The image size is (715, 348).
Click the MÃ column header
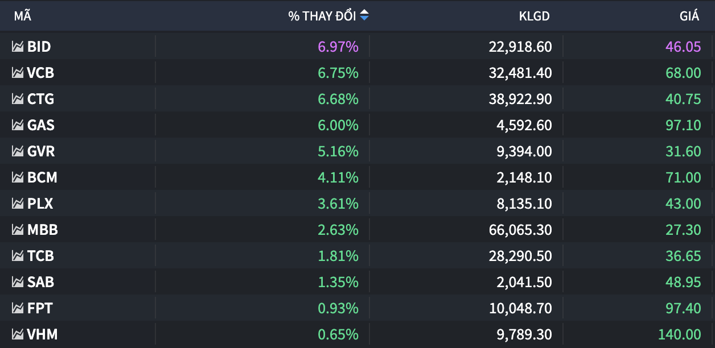(22, 16)
